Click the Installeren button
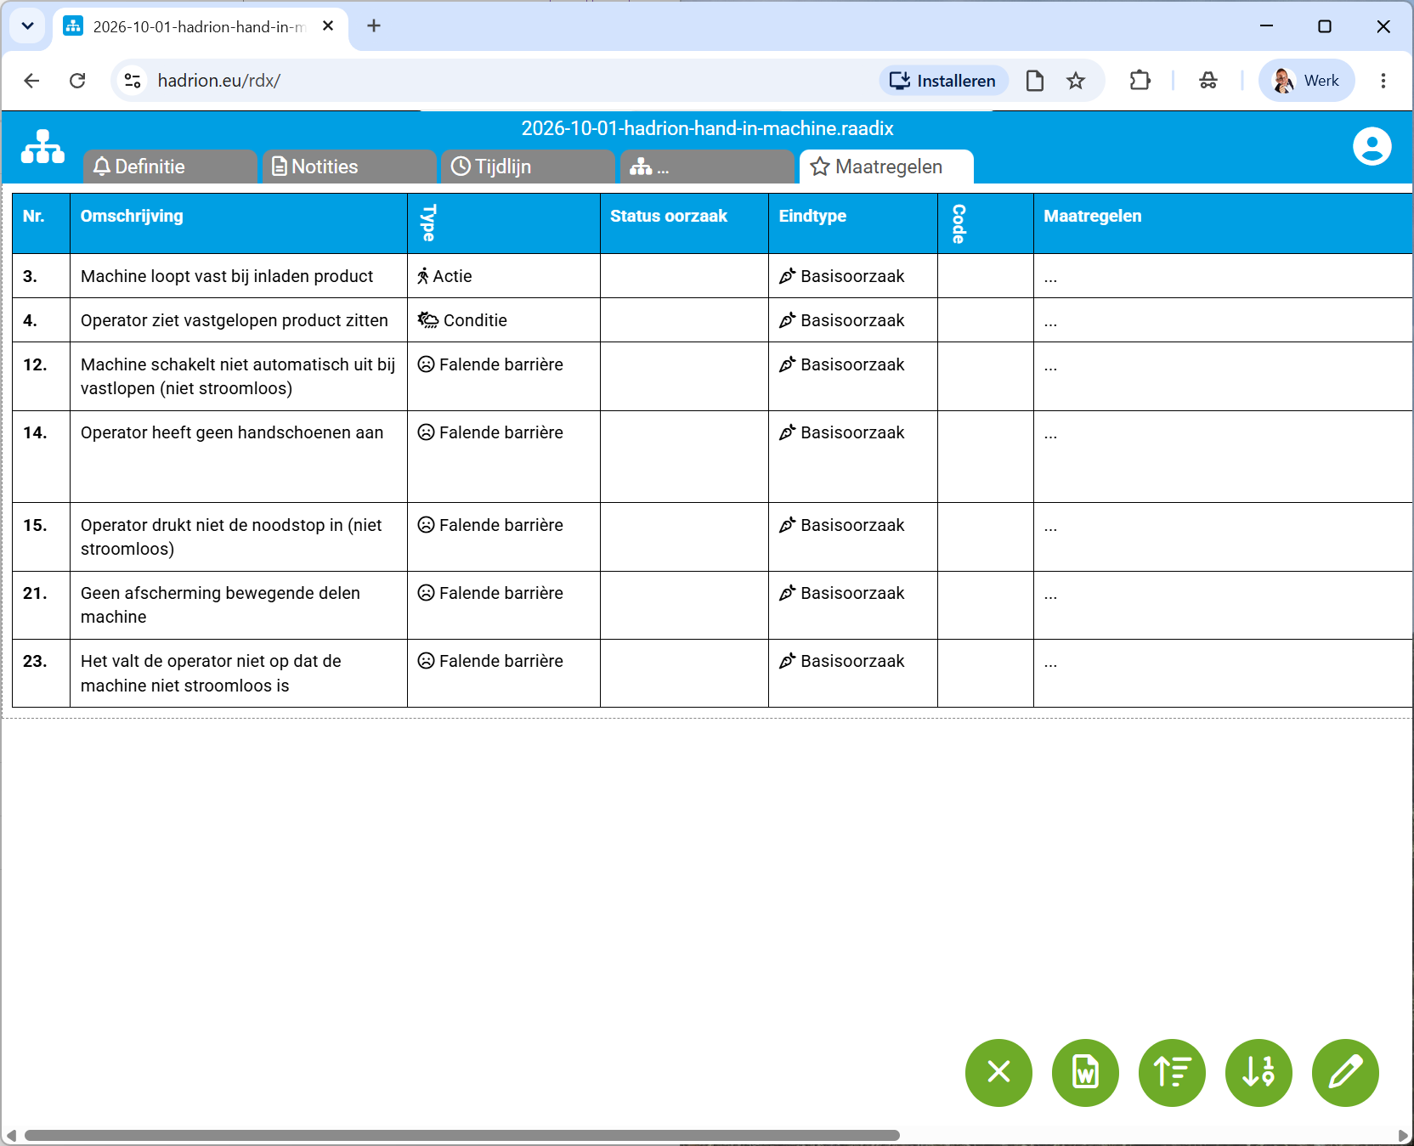Screen dimensions: 1414x1146 point(943,81)
